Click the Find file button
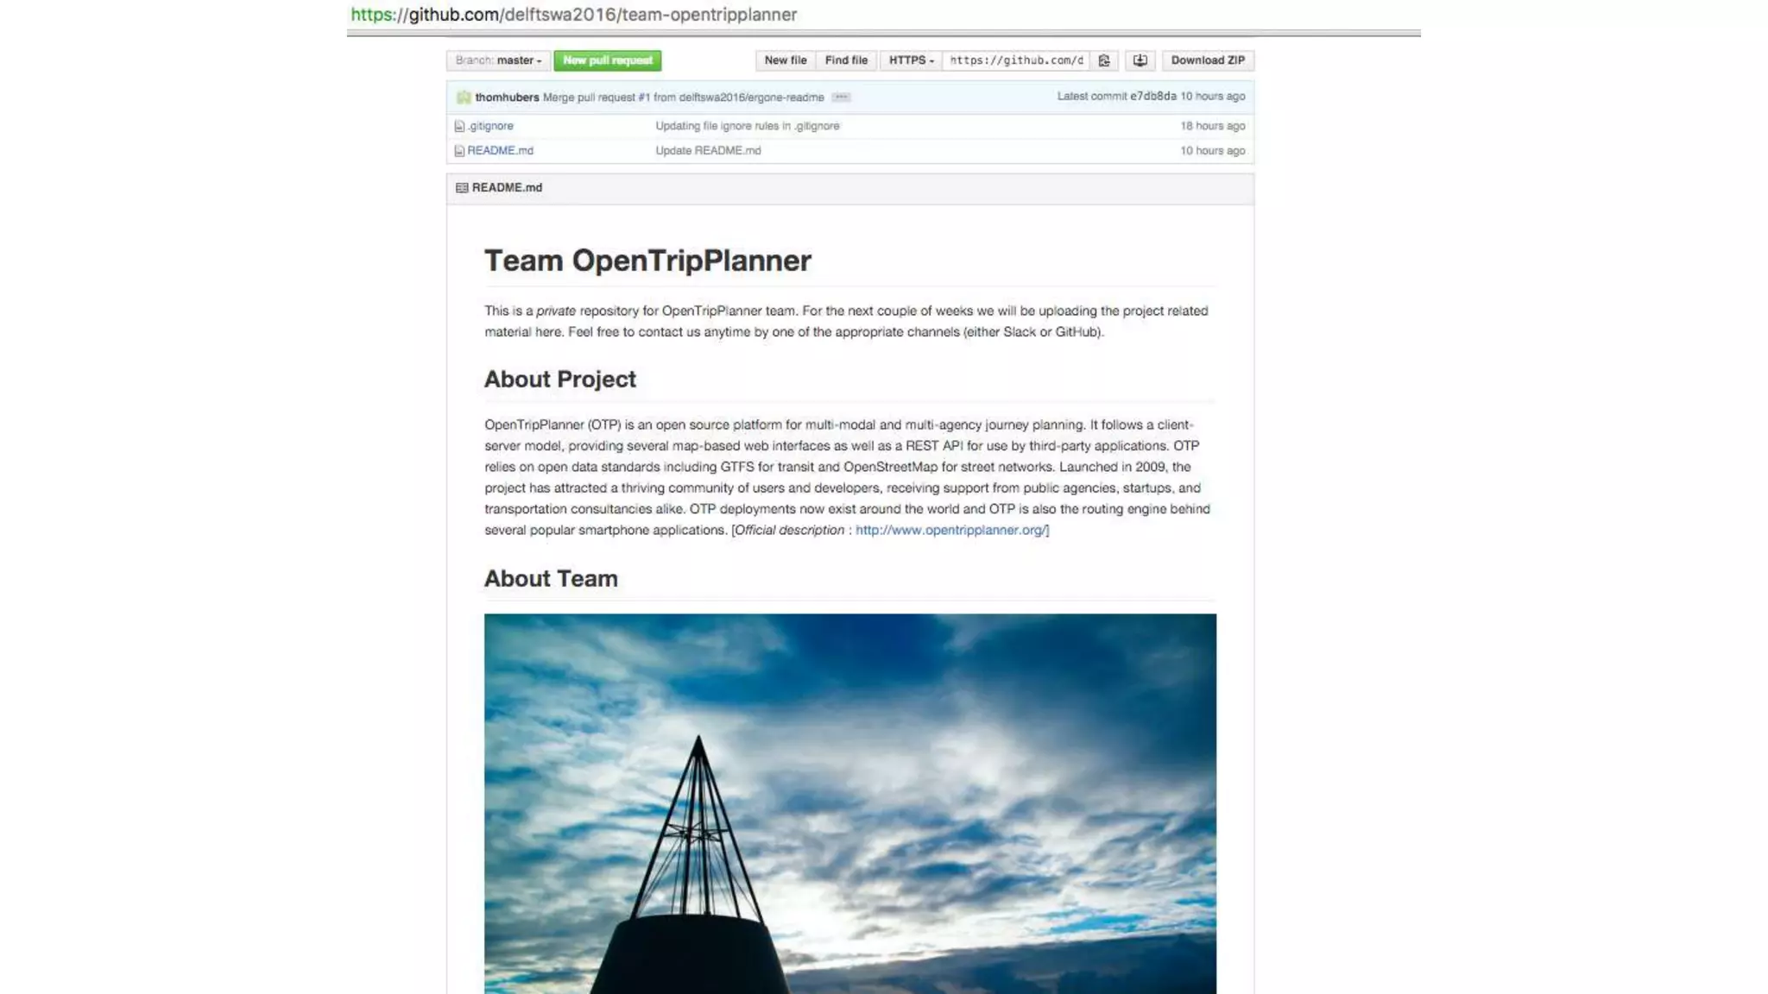The width and height of the screenshot is (1768, 994). 845,60
